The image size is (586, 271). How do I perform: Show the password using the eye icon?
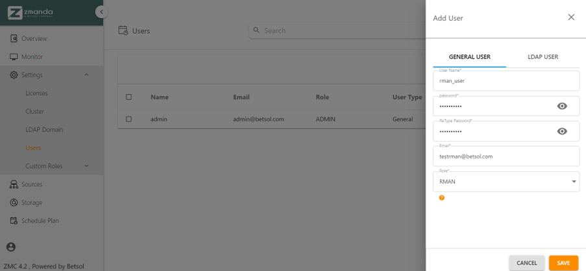562,106
